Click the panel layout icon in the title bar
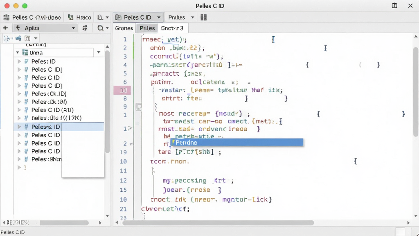The width and height of the screenshot is (419, 236). pos(394,6)
